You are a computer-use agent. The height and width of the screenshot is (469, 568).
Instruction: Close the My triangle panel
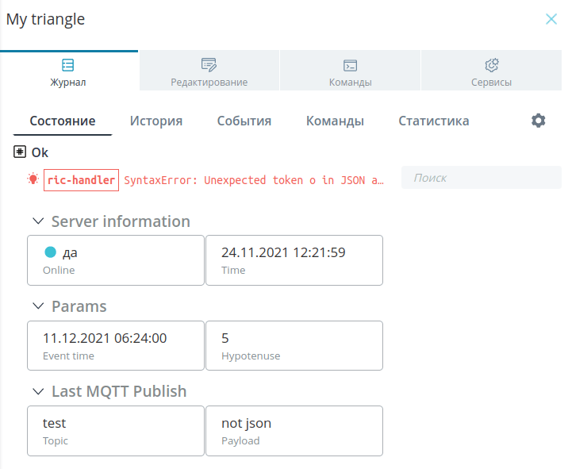(x=551, y=19)
